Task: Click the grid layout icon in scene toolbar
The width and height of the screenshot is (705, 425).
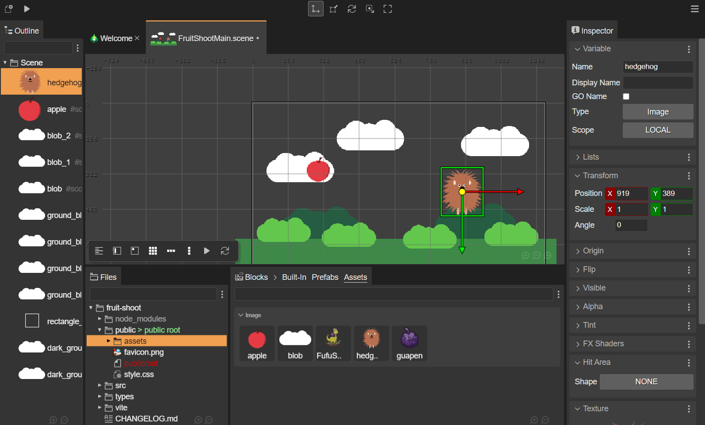Action: coord(153,251)
